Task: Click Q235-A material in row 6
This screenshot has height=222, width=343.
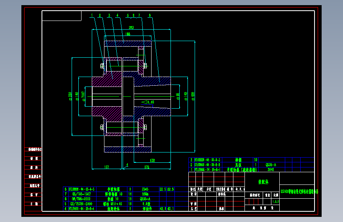Action: point(145,199)
